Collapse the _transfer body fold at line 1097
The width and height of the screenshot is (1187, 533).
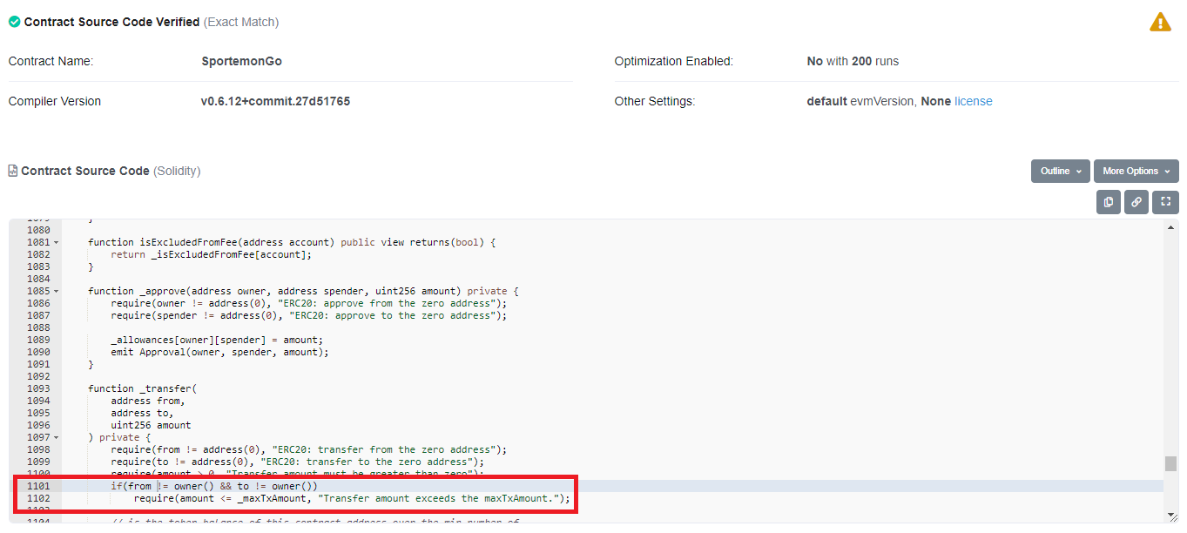coord(57,437)
